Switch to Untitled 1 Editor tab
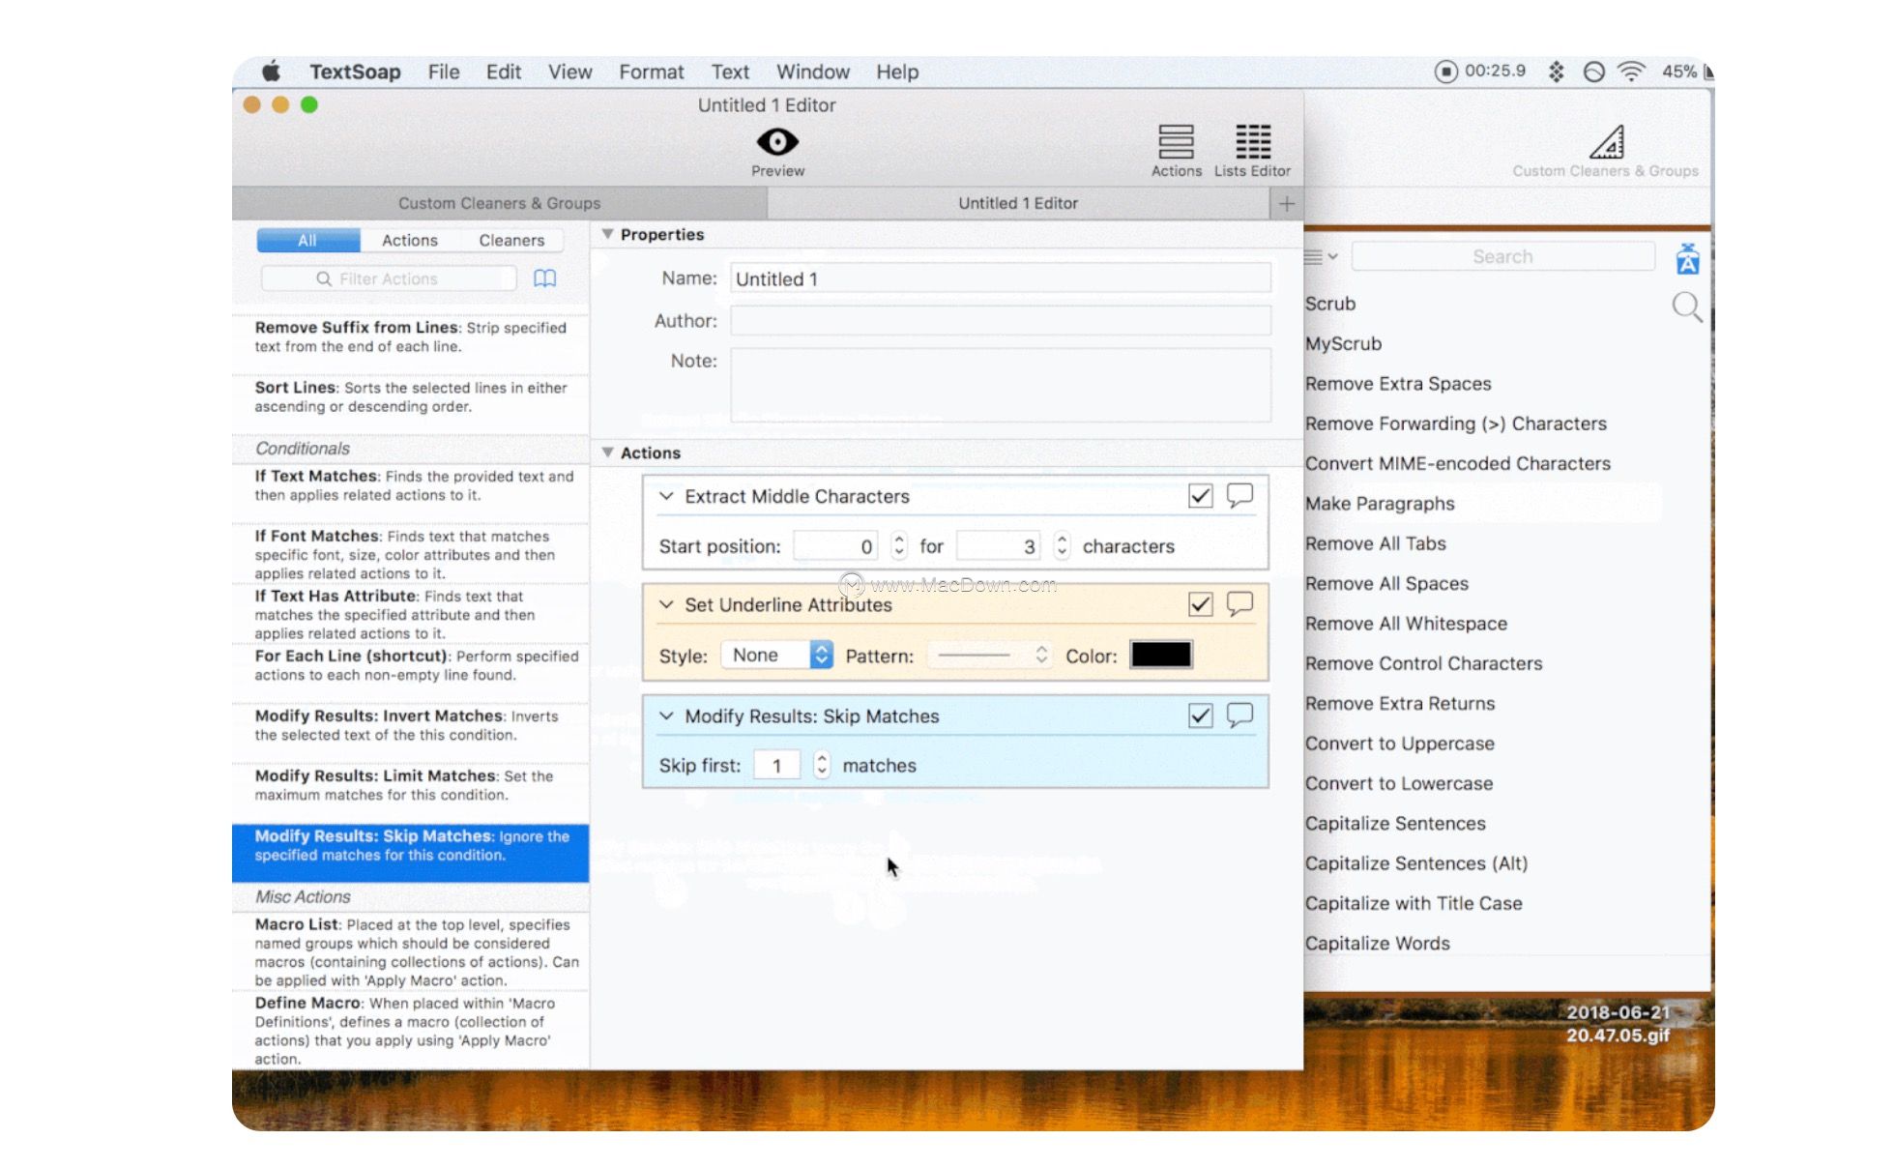The height and width of the screenshot is (1168, 1895). pos(1017,203)
